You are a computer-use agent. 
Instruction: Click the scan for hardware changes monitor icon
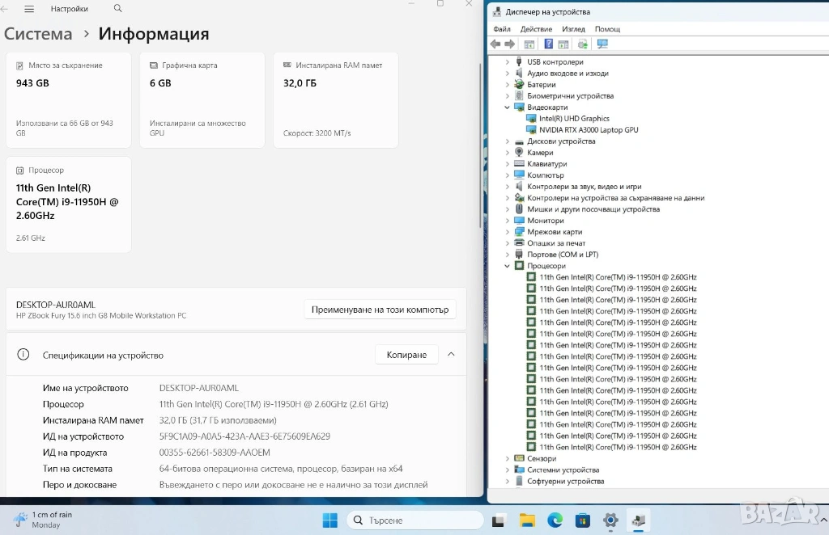tap(602, 44)
